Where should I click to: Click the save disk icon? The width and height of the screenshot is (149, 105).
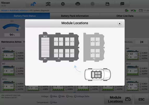[107, 4]
